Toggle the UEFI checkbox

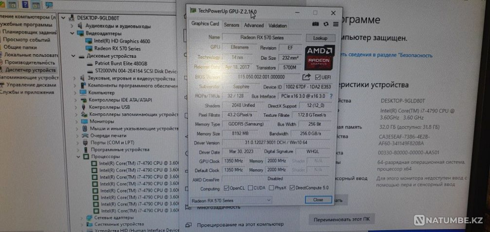[318, 77]
